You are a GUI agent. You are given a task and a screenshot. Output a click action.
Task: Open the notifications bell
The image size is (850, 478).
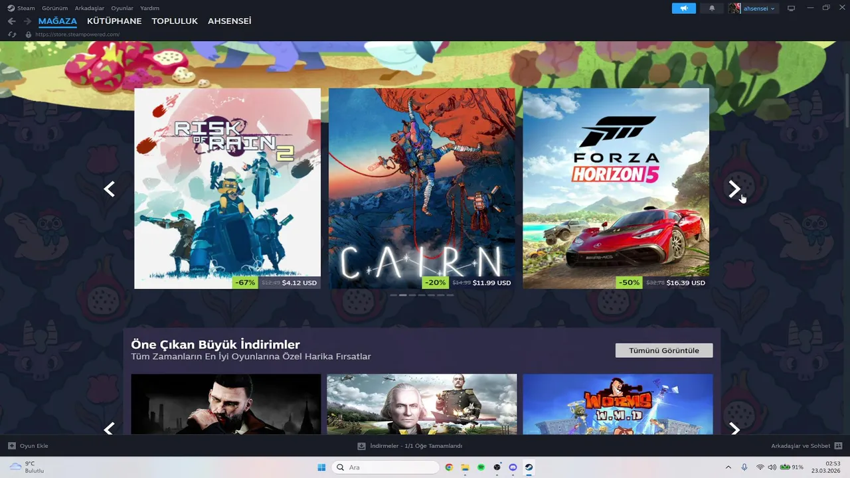coord(712,8)
